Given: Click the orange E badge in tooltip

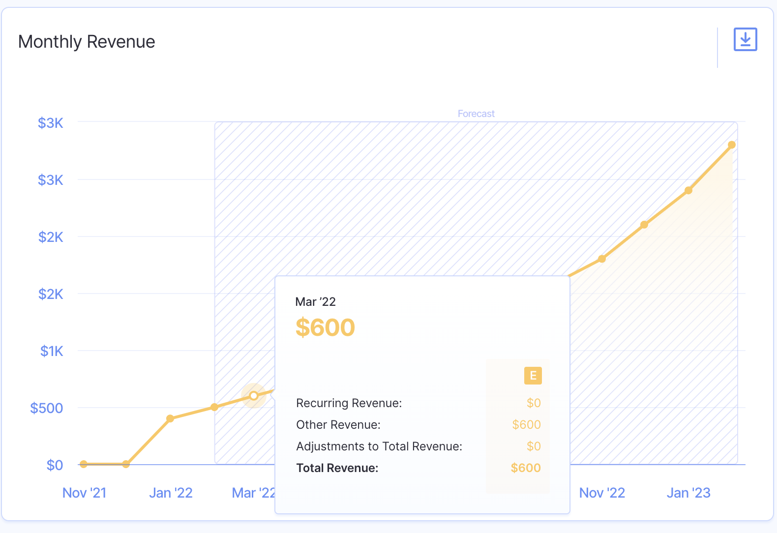Looking at the screenshot, I should click(533, 376).
